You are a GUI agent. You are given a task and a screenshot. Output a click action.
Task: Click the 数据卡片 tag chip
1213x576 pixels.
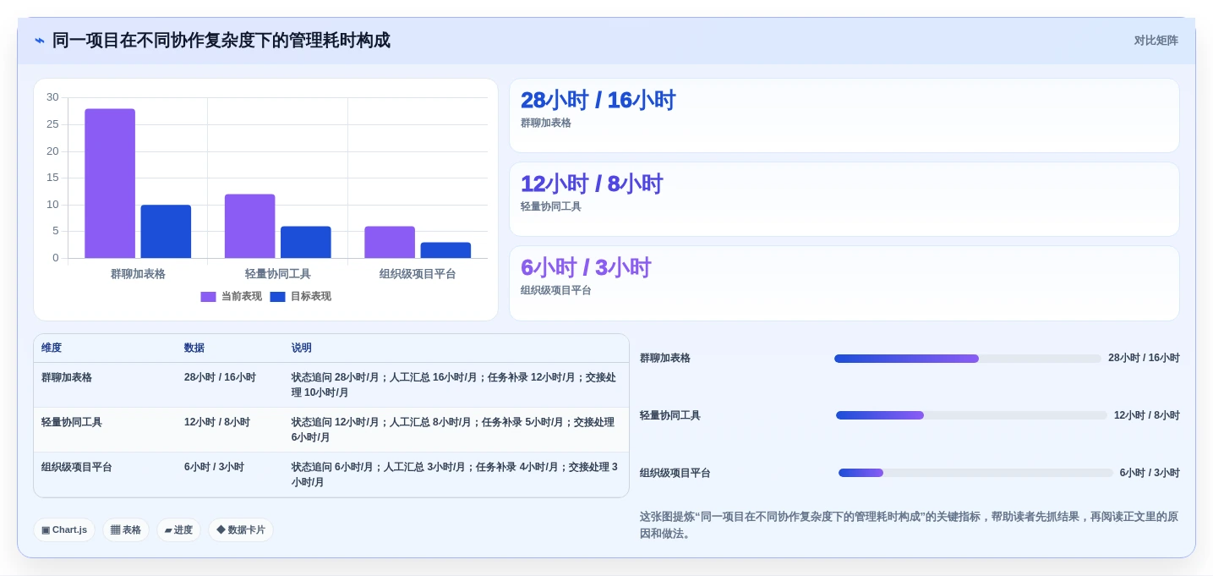point(241,530)
